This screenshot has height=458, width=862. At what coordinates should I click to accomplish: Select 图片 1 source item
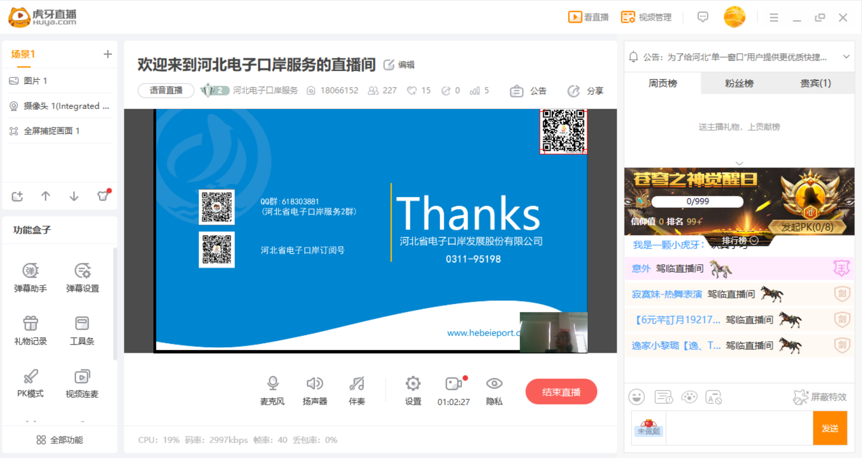click(x=60, y=81)
